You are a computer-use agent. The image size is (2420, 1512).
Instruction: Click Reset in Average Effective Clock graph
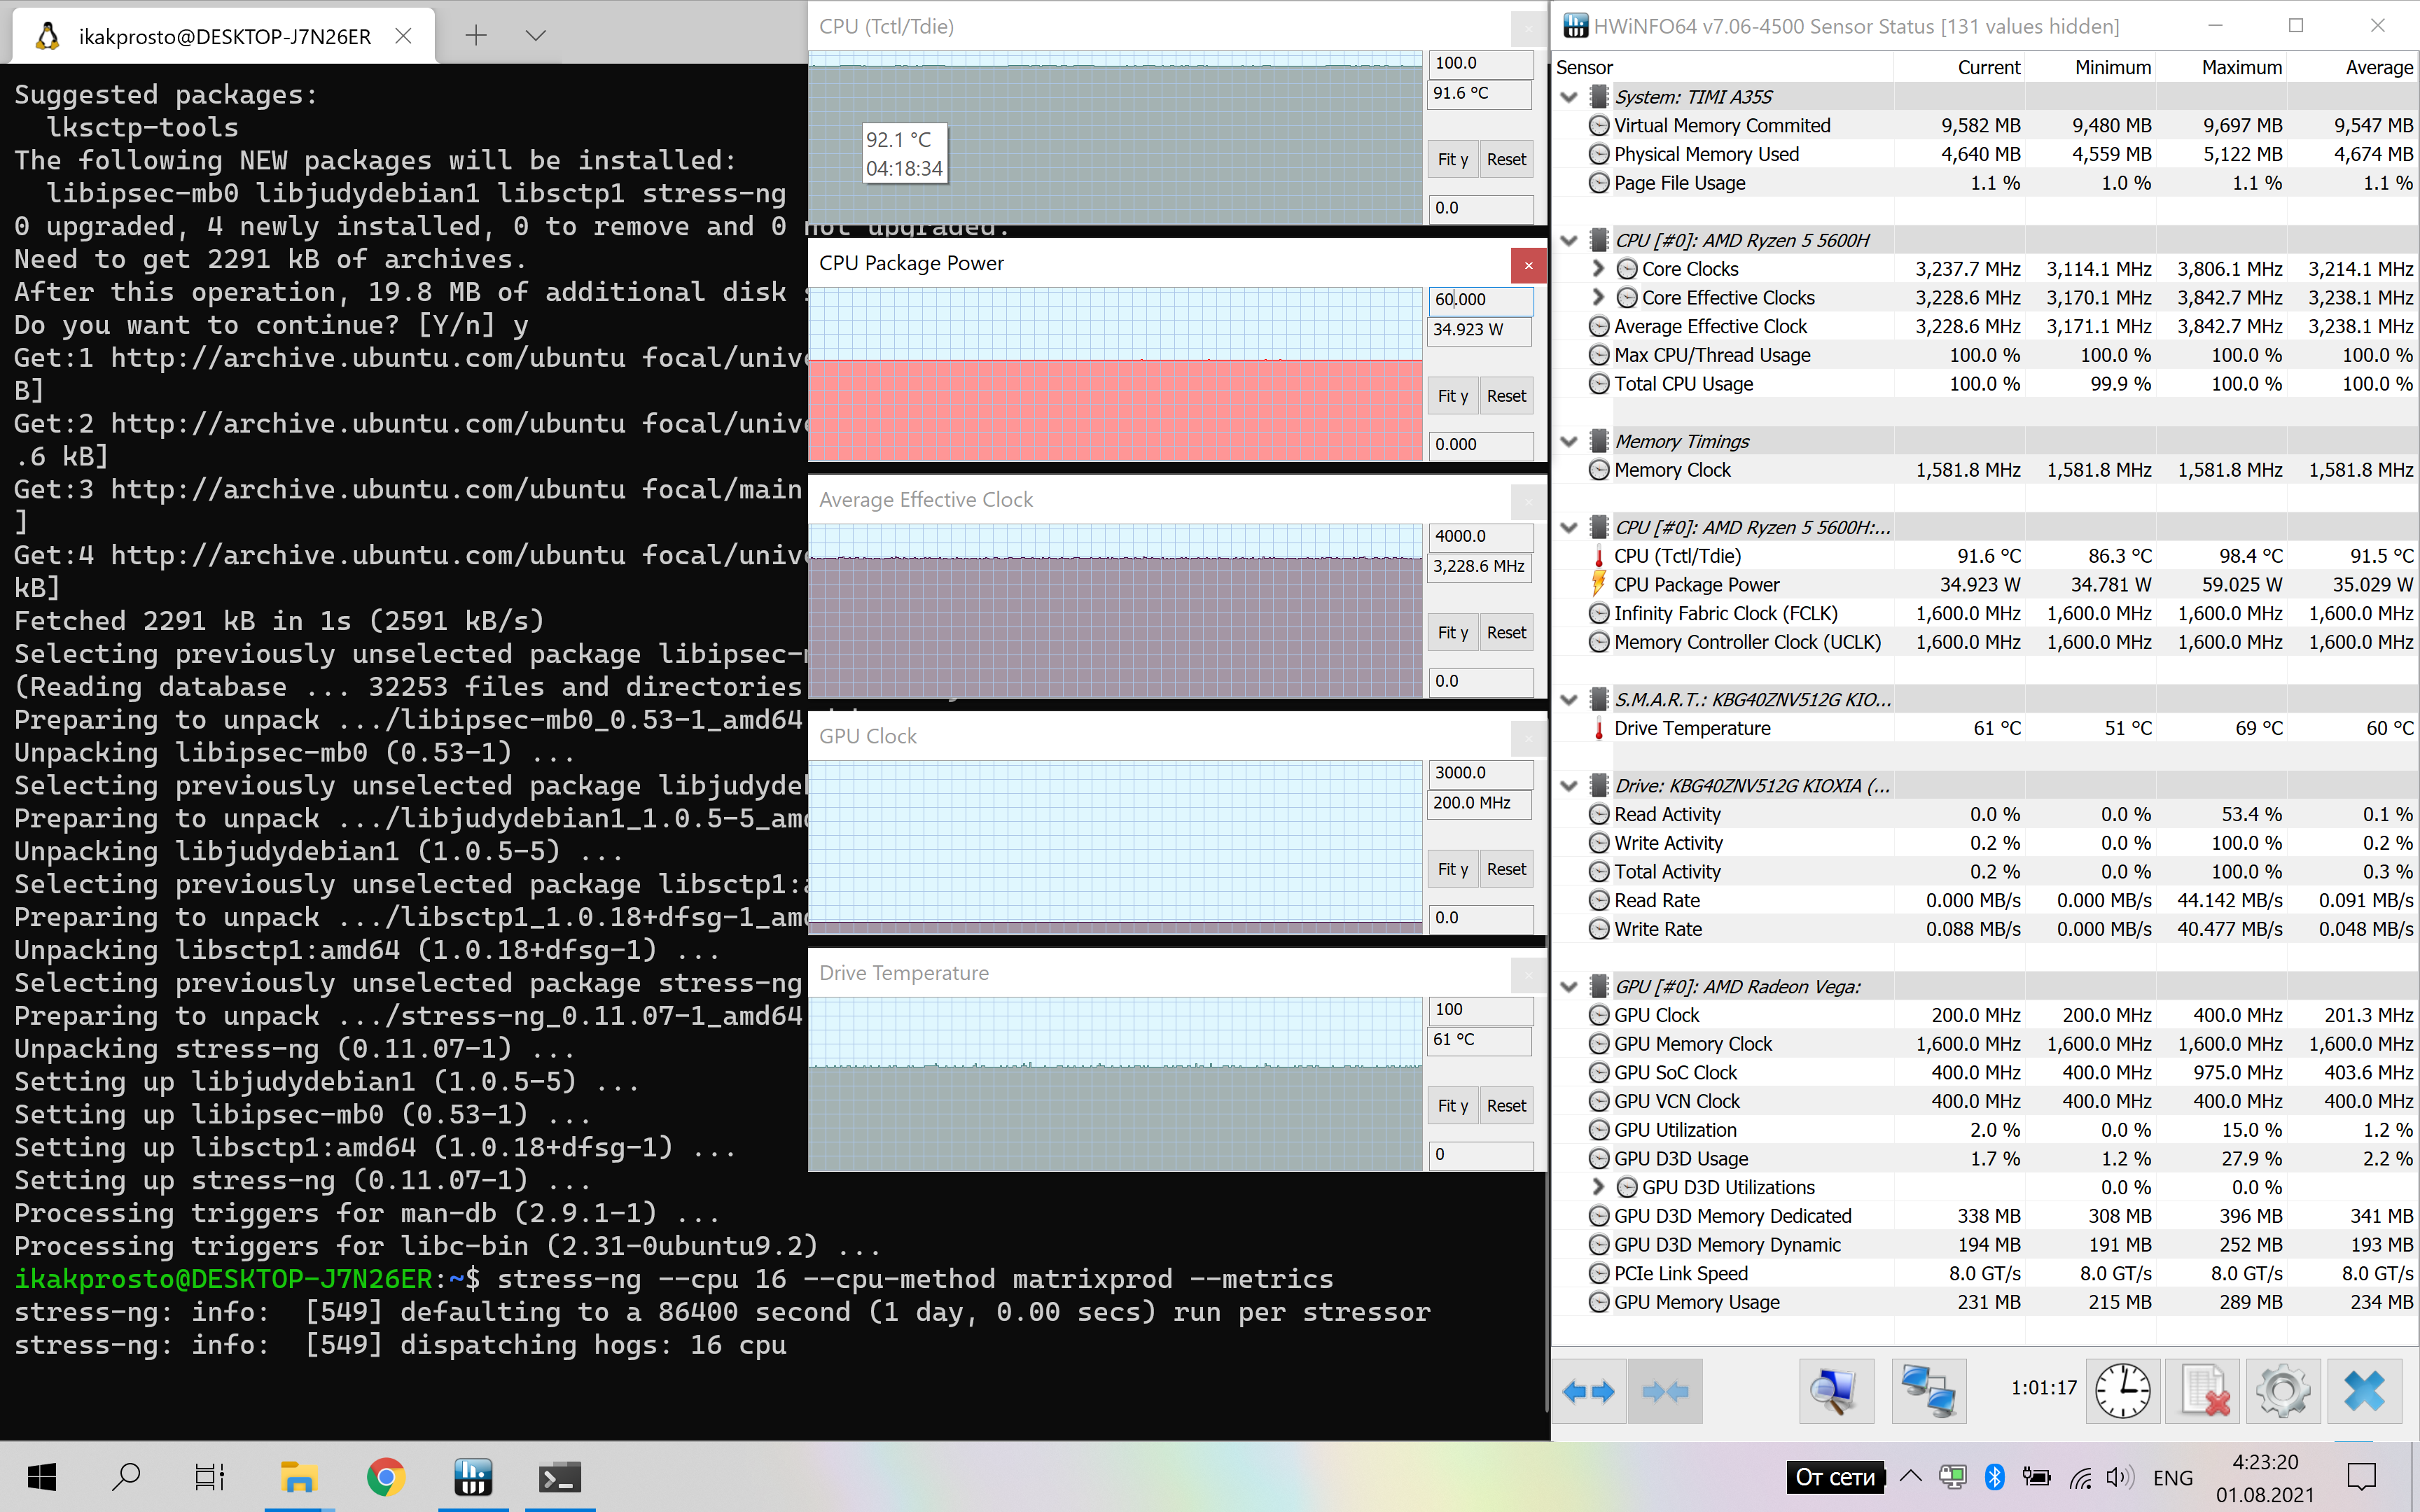click(1506, 633)
